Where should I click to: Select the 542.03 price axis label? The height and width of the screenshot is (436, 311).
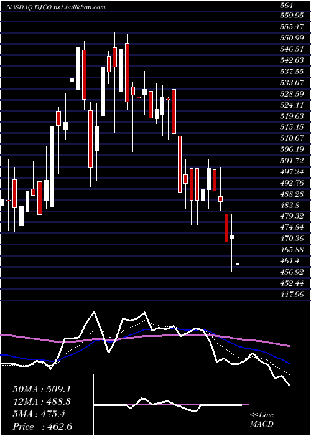[292, 60]
